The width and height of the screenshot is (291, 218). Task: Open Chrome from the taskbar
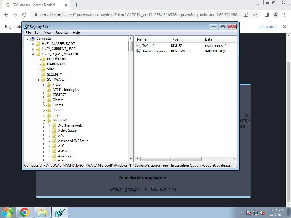click(x=25, y=212)
